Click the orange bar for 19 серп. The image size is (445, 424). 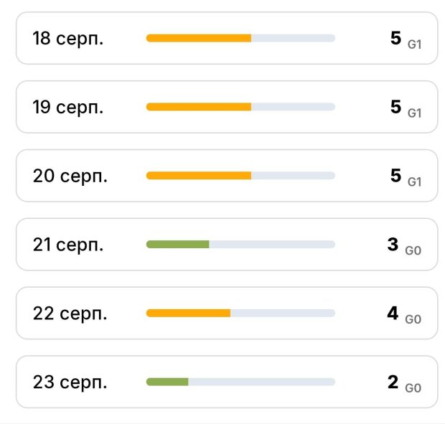pos(199,107)
